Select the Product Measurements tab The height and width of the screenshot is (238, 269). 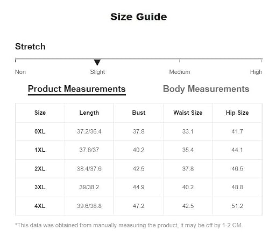point(77,89)
